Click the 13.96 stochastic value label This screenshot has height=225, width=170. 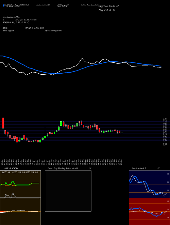(x=166, y=195)
